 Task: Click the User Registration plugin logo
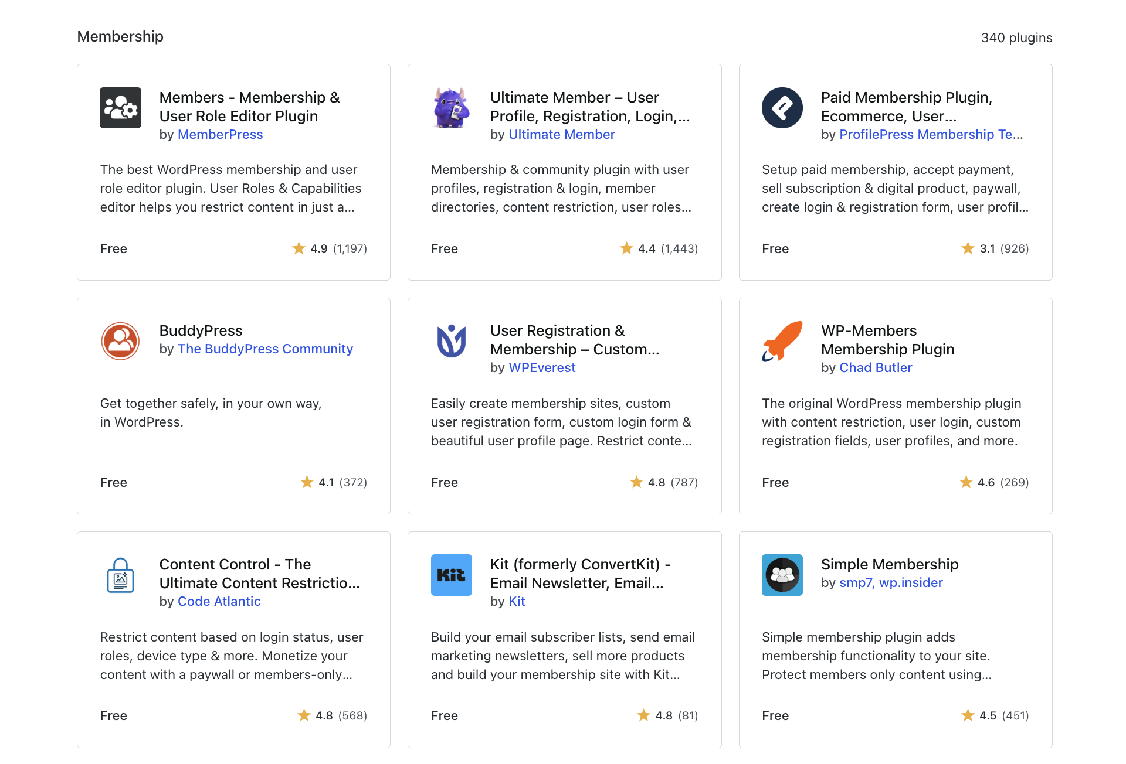click(x=451, y=341)
